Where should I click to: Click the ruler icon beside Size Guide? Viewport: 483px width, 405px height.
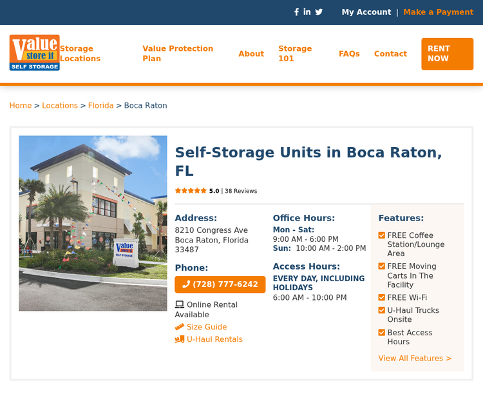(x=180, y=327)
